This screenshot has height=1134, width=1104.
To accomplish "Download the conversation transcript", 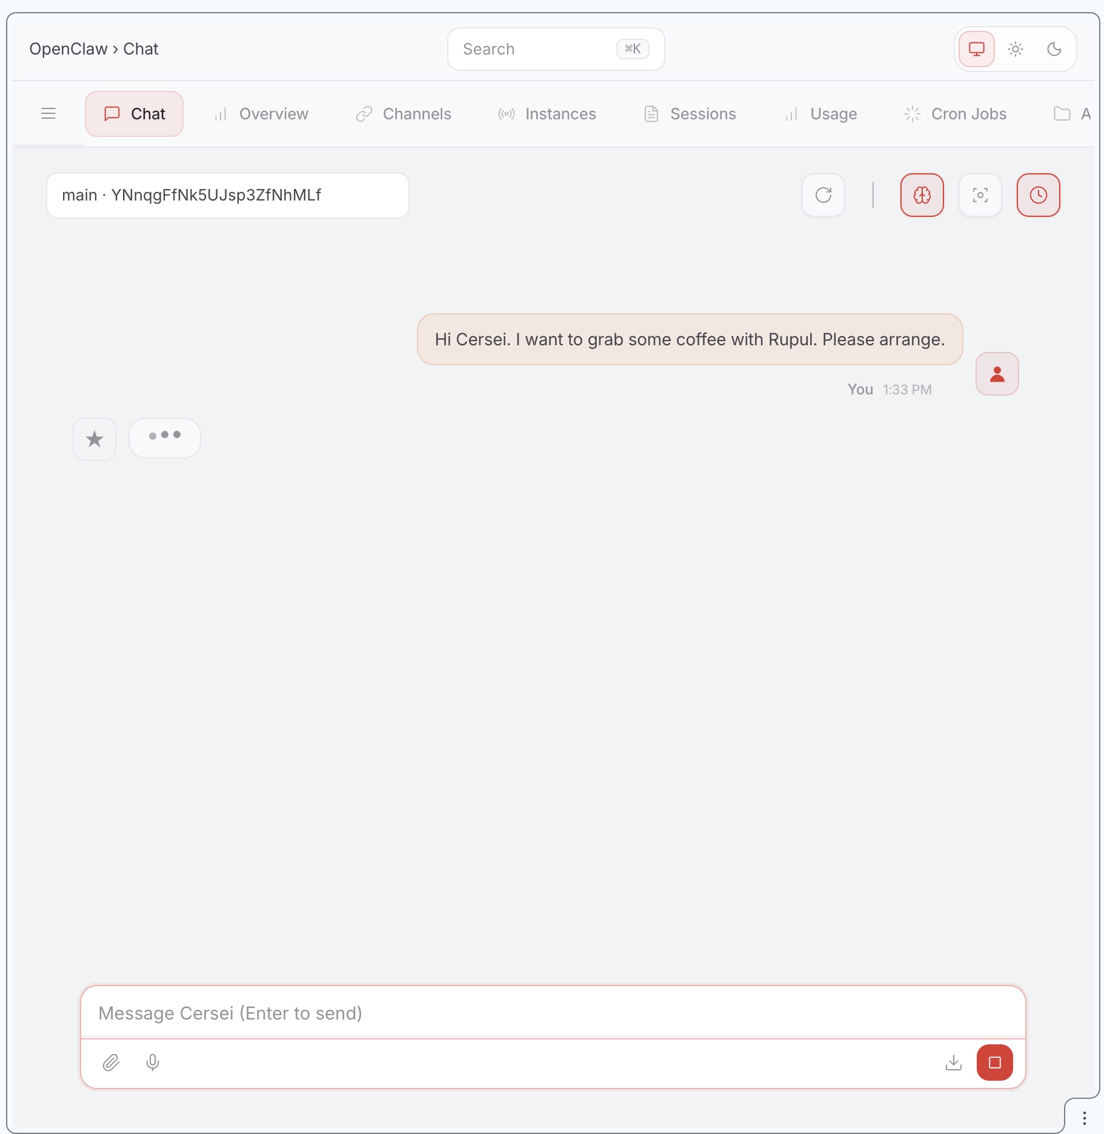I will [954, 1063].
